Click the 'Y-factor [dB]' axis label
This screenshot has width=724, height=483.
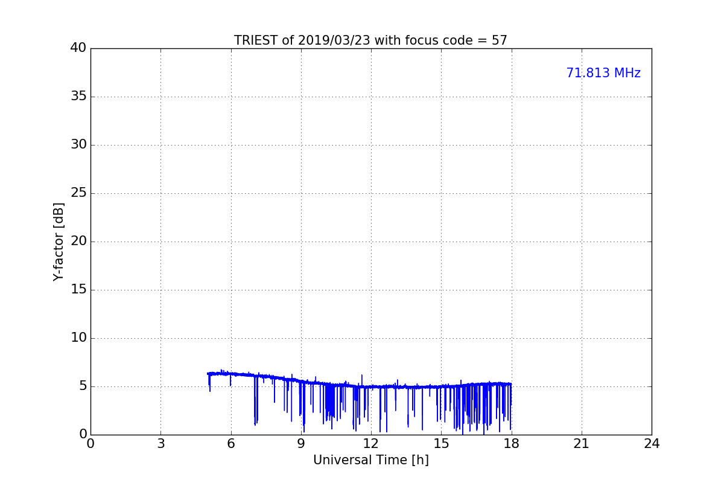coord(59,241)
